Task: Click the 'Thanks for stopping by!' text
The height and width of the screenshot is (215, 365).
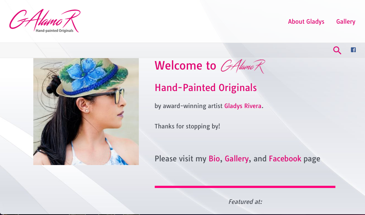Action: coord(187,126)
